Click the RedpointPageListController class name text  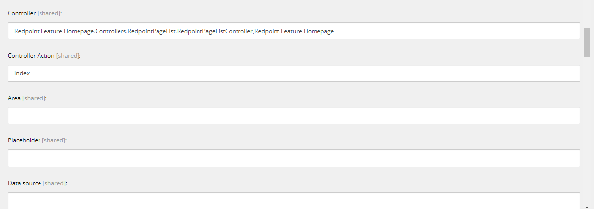pos(215,31)
